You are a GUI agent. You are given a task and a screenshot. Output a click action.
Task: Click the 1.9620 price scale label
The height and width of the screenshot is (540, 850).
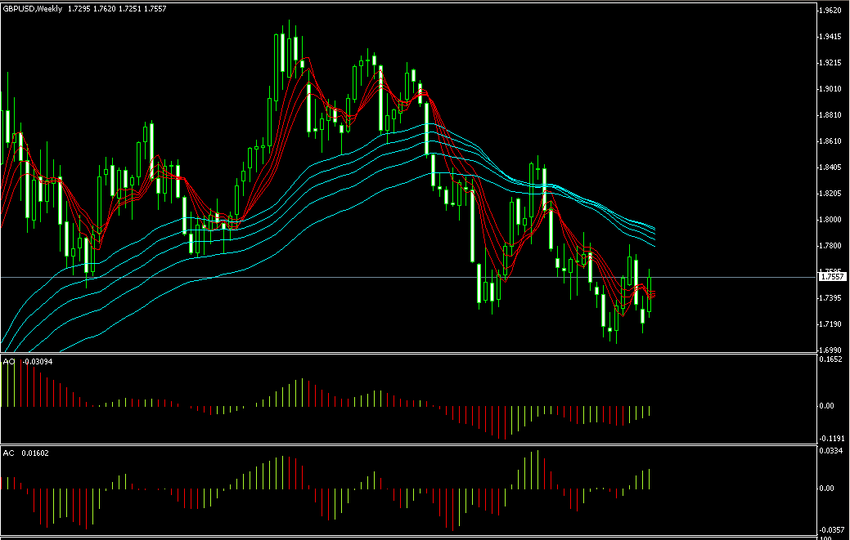(830, 11)
